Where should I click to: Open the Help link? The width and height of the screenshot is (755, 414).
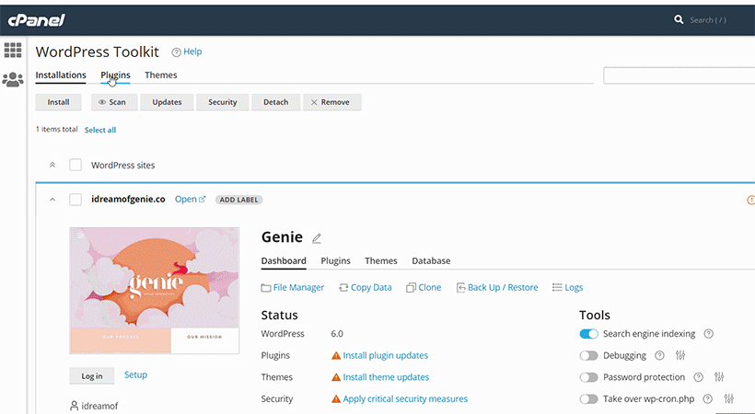pos(192,52)
